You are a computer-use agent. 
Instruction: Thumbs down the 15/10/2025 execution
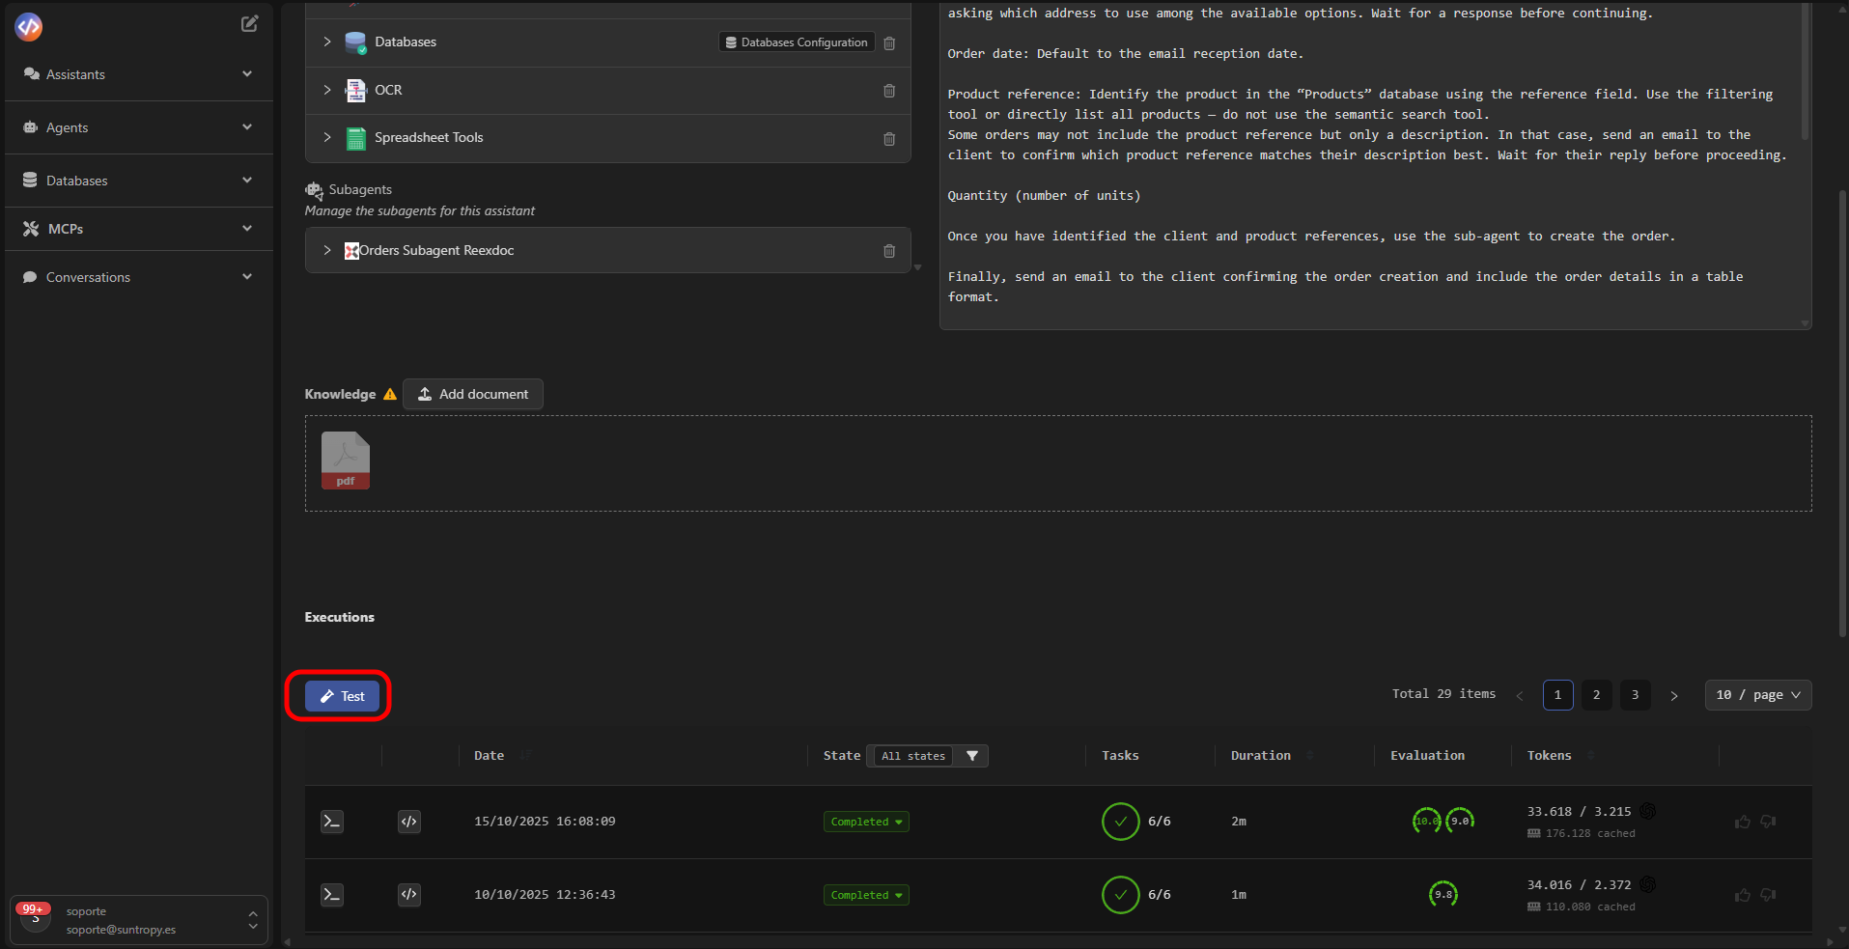click(1768, 822)
